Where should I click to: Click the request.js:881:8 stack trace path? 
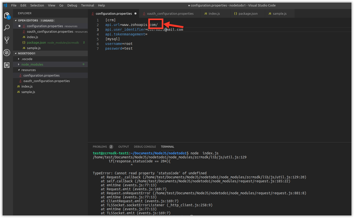pos(230,193)
